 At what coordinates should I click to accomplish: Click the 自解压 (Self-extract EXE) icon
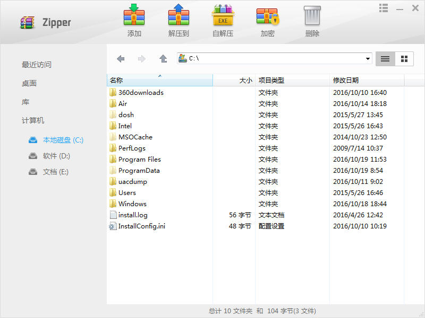coord(223,15)
